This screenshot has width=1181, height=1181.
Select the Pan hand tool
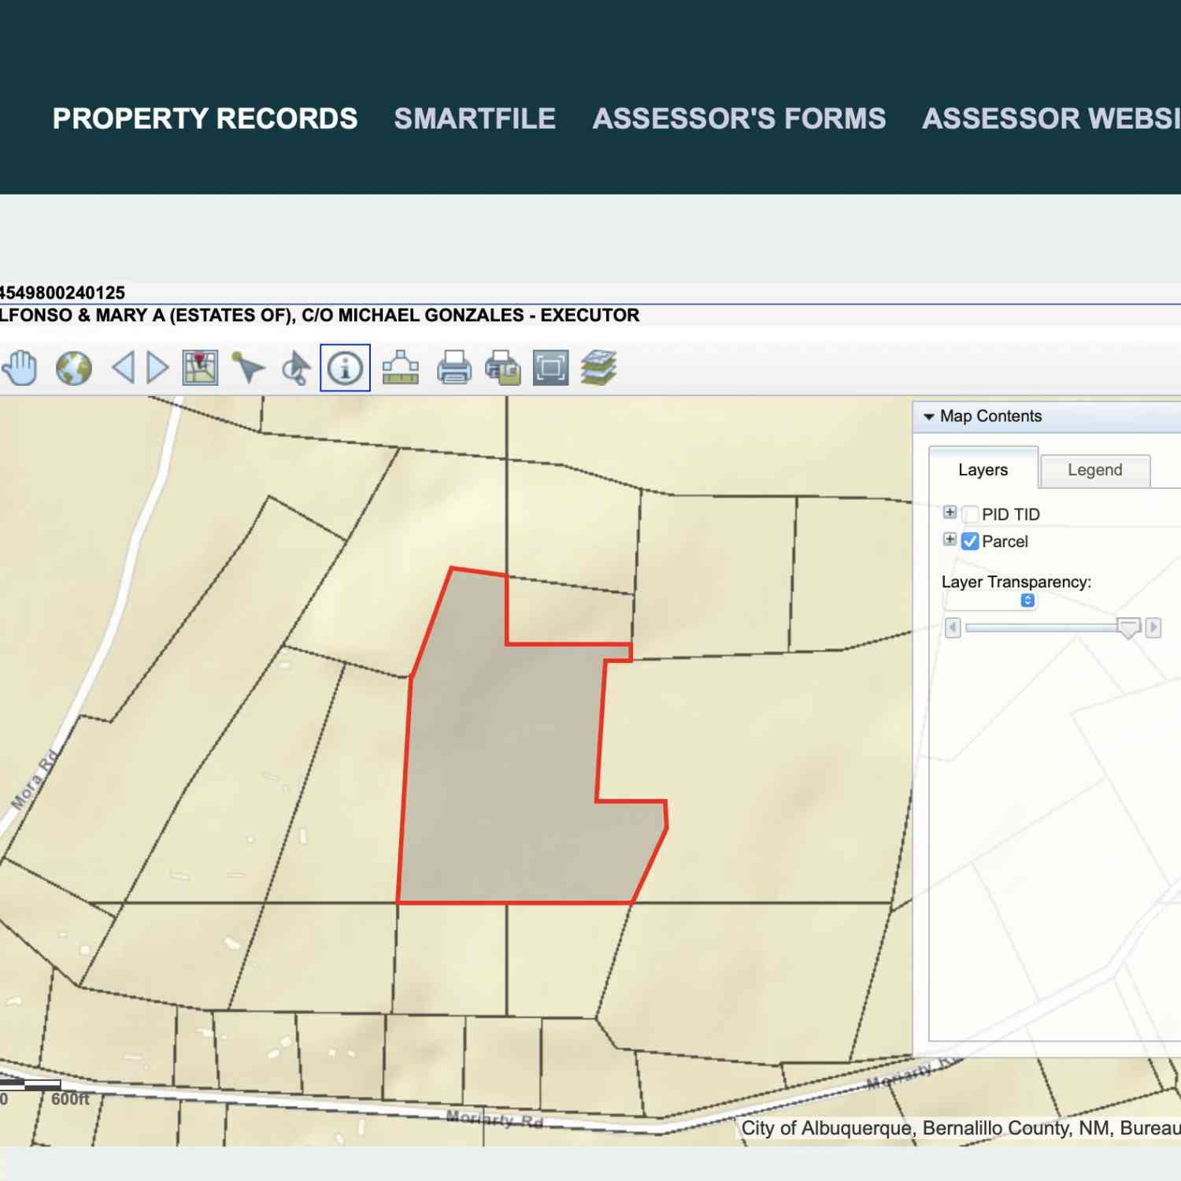coord(20,368)
